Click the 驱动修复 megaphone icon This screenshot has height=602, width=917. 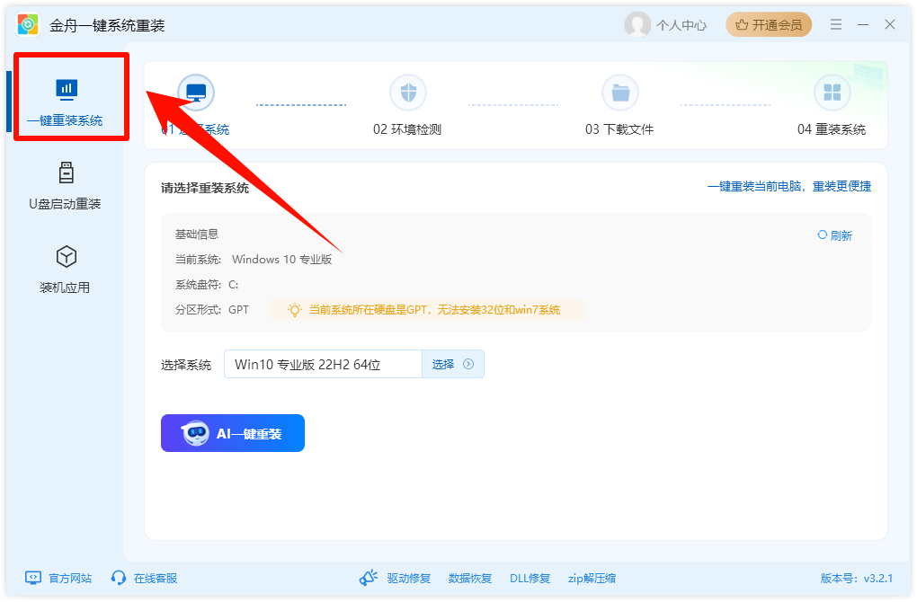click(x=369, y=578)
